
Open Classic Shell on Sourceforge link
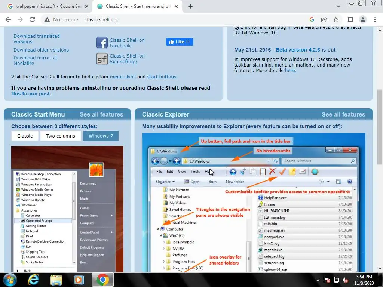pos(127,59)
